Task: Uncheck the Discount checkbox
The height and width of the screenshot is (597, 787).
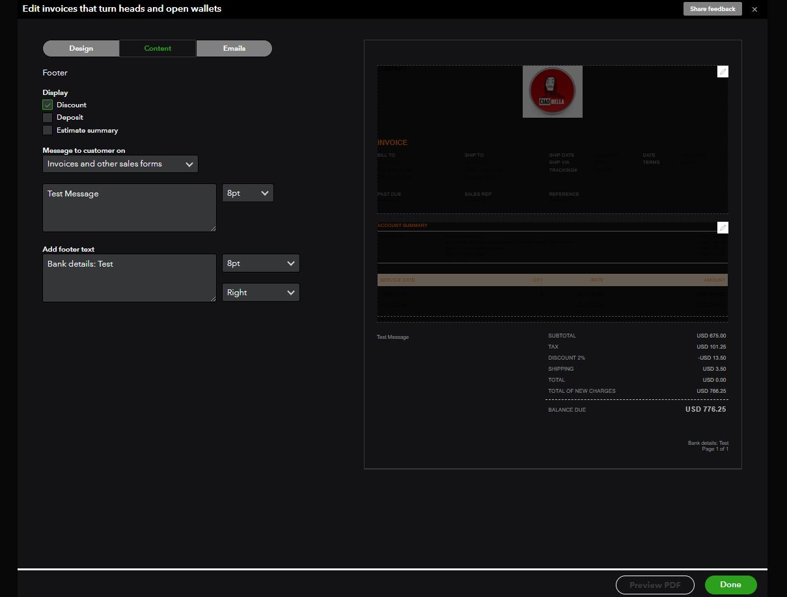Action: 48,105
